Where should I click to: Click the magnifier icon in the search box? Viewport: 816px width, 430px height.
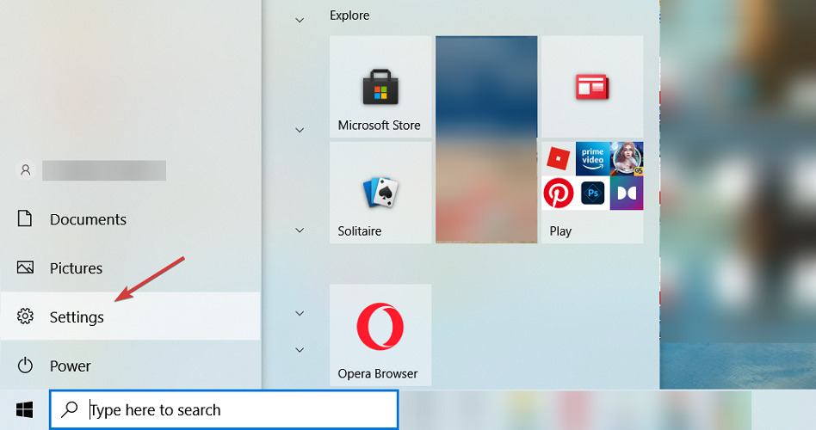pyautogui.click(x=69, y=409)
